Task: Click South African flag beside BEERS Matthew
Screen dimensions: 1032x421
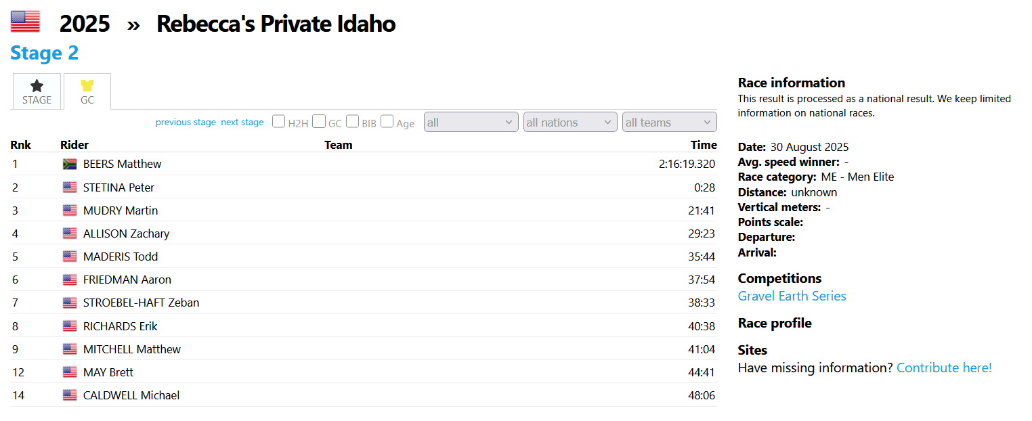Action: coord(70,164)
